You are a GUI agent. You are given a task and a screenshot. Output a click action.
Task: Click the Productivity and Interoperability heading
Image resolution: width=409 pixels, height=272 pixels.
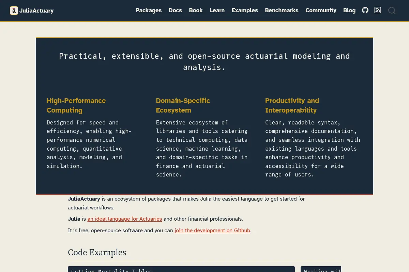[292, 105]
